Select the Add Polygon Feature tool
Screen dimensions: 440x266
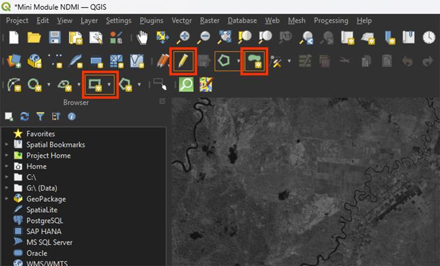(x=255, y=61)
